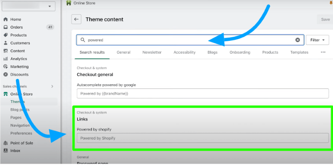Open the store selector dropdown

point(29,6)
